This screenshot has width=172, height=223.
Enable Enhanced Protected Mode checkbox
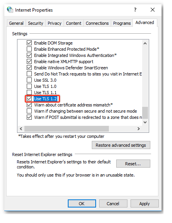point(29,49)
